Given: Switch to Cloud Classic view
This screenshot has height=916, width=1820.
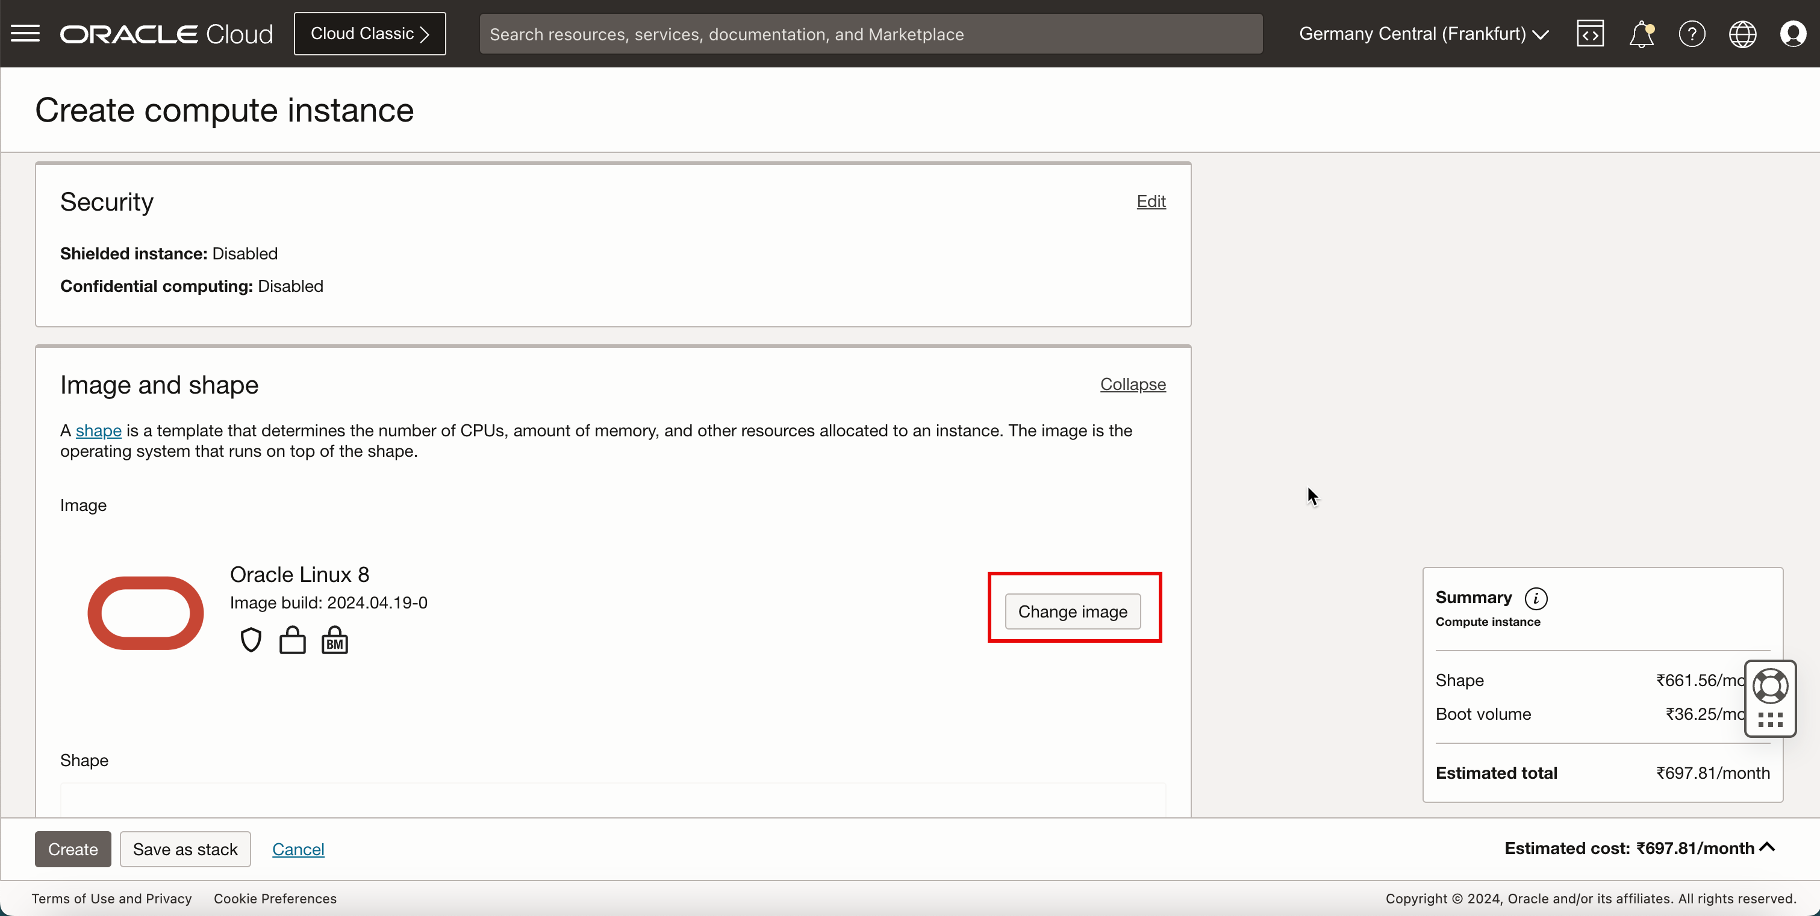Looking at the screenshot, I should click(x=370, y=34).
